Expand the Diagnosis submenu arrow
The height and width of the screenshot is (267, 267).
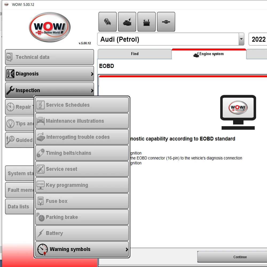click(x=92, y=74)
